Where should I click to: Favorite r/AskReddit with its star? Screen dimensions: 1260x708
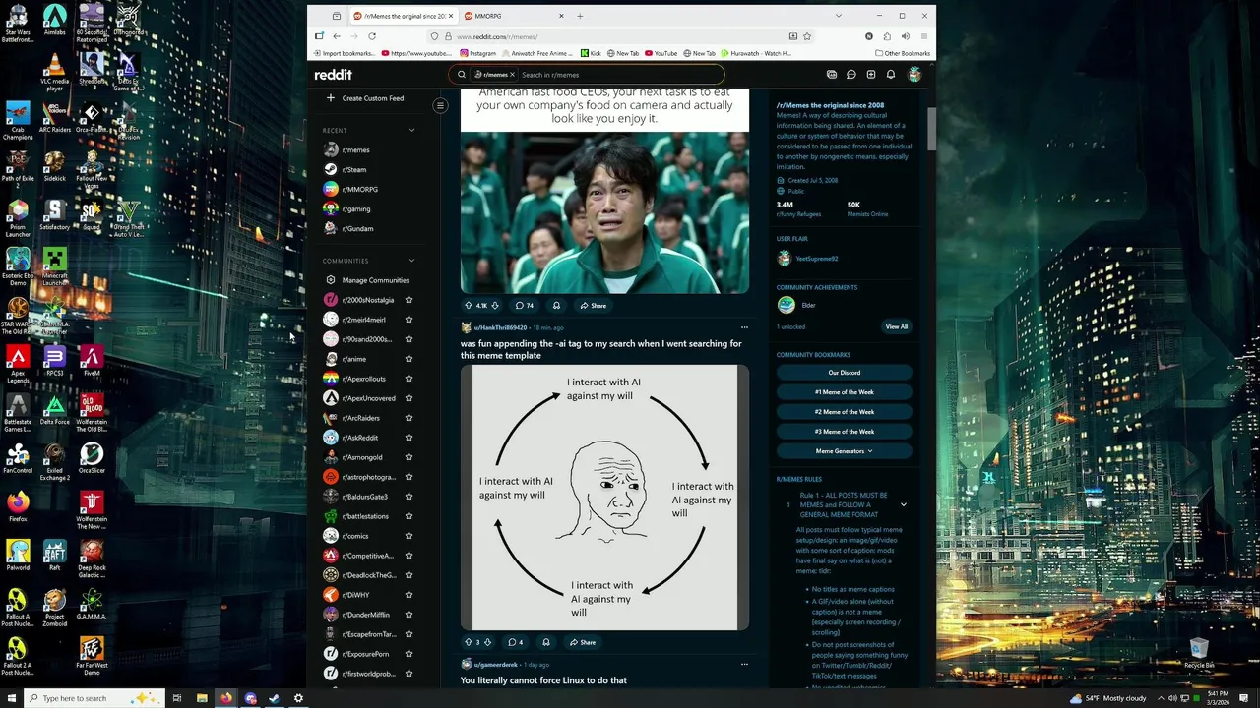(x=409, y=438)
